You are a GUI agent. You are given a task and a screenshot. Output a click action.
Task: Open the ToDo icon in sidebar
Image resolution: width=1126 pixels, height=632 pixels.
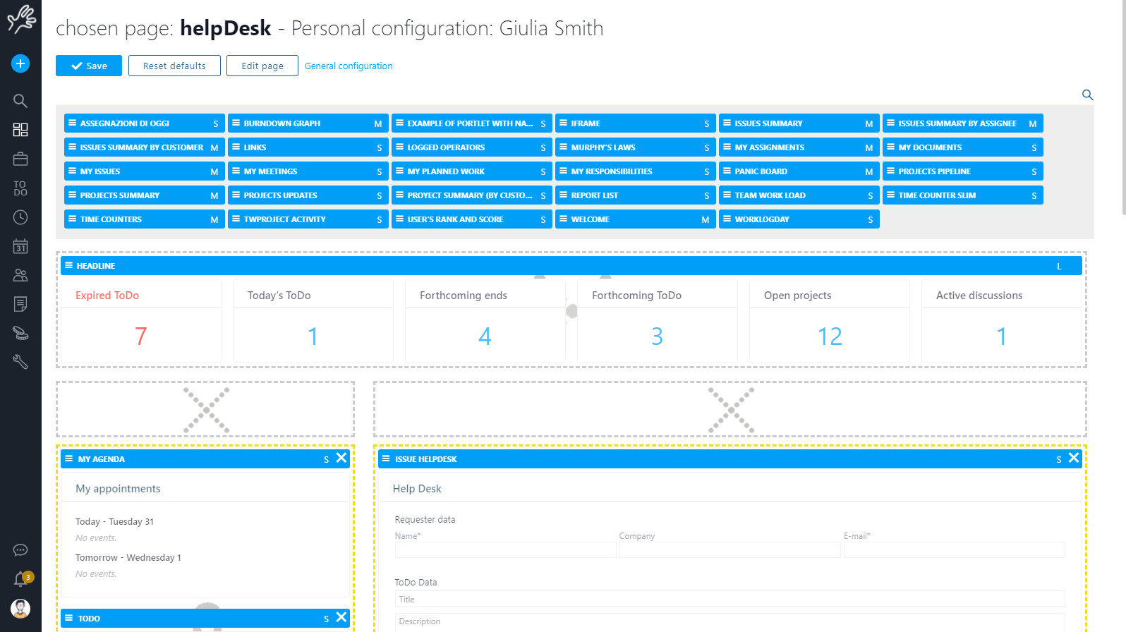pos(20,188)
